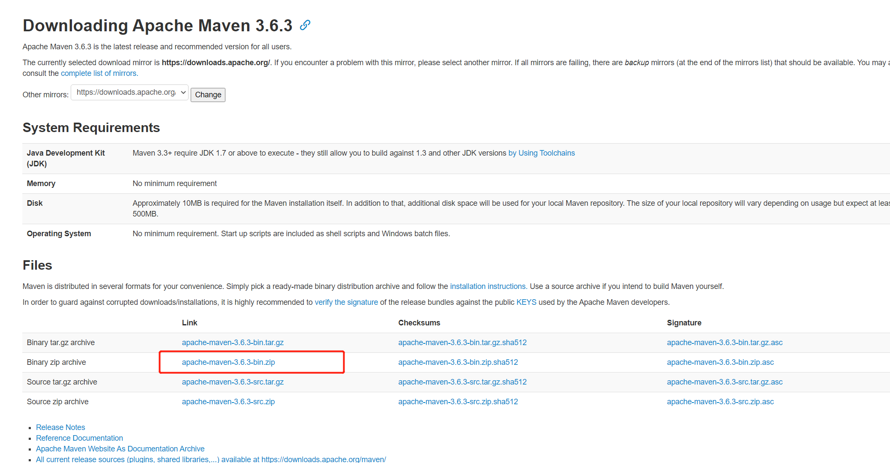Click the apache-maven-3.6.3-bin.zip download link

[230, 362]
